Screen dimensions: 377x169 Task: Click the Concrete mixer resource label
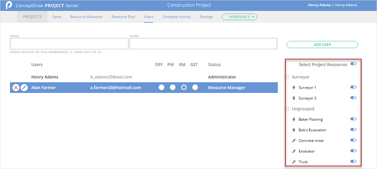(311, 141)
